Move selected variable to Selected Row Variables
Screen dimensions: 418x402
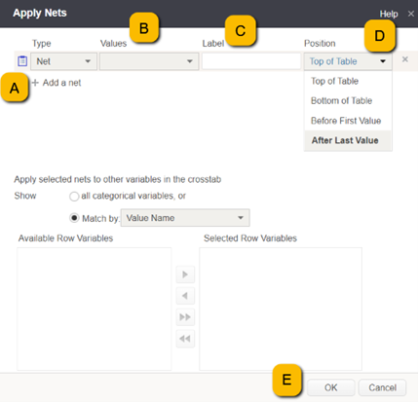coord(185,274)
